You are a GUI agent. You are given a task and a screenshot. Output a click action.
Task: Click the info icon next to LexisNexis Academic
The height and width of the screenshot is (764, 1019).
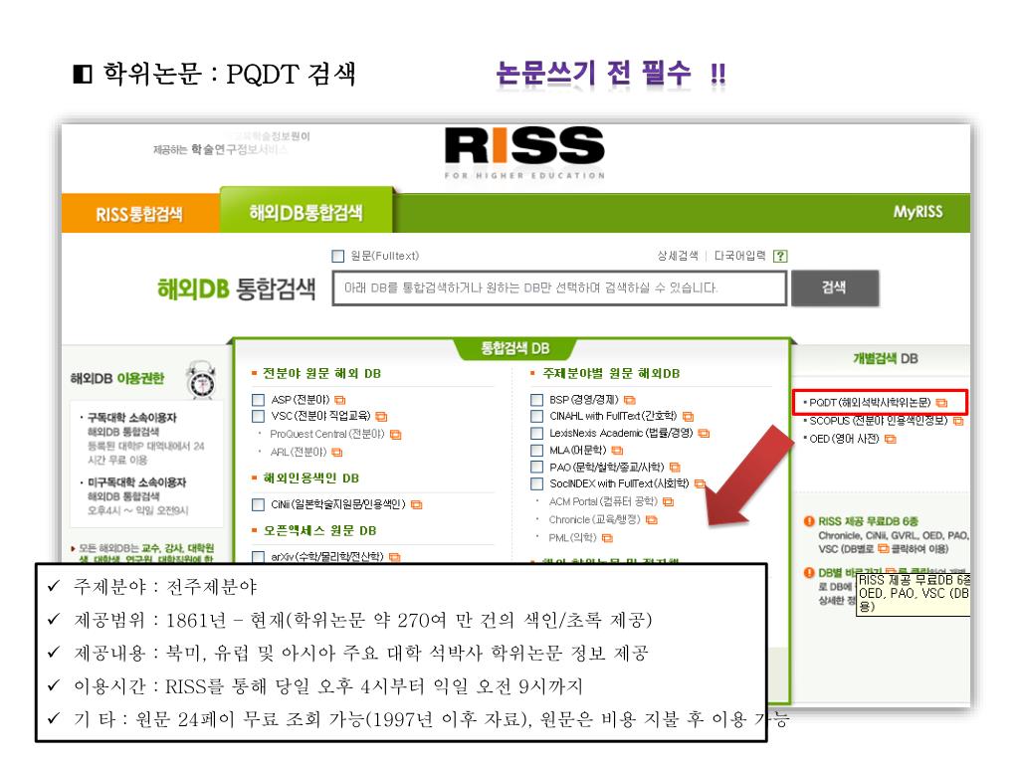704,434
